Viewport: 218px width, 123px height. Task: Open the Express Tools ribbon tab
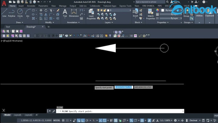pyautogui.click(x=125, y=6)
